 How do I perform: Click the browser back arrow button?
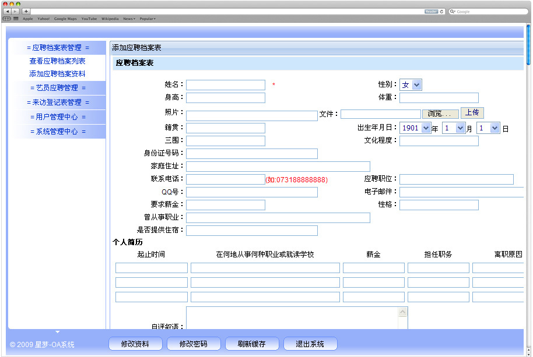(7, 11)
